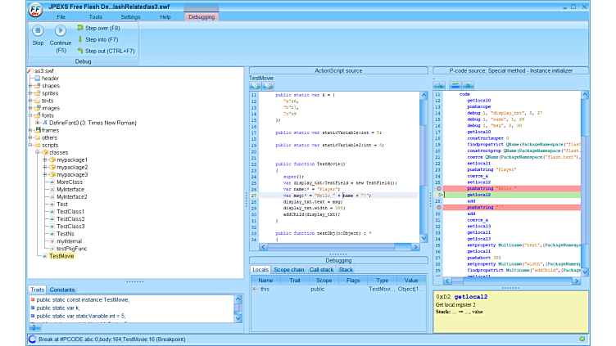The height and width of the screenshot is (346, 616).
Task: Click the Name column header in Locals
Action: 265,280
